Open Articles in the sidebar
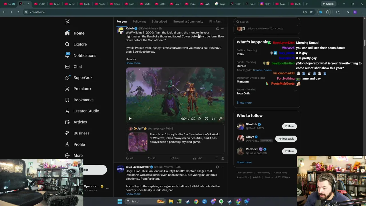 (76, 122)
